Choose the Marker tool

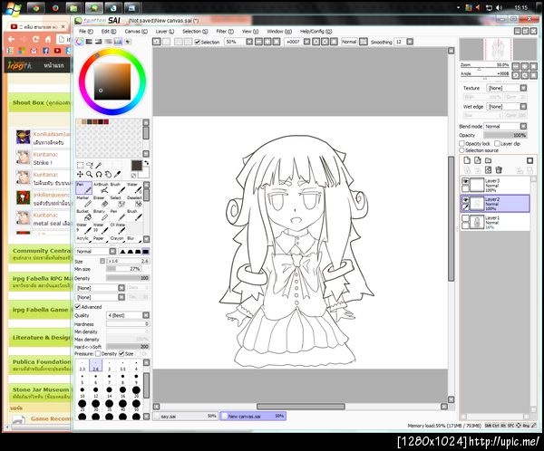pos(83,201)
